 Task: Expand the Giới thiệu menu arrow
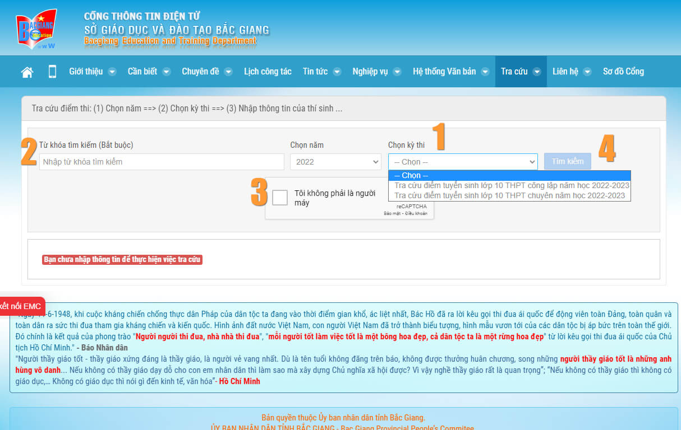pyautogui.click(x=112, y=72)
